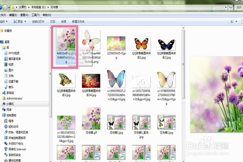Select 计算机 in the navigation pane
Screen dimensions: 243x162
[8, 104]
